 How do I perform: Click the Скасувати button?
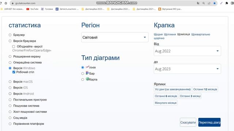188,122
